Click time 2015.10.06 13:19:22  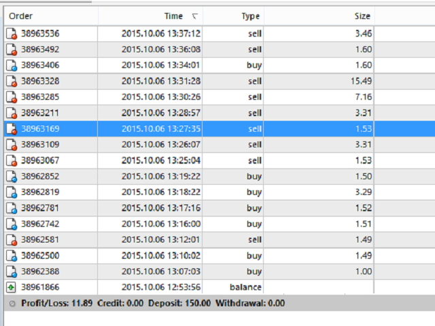161,177
